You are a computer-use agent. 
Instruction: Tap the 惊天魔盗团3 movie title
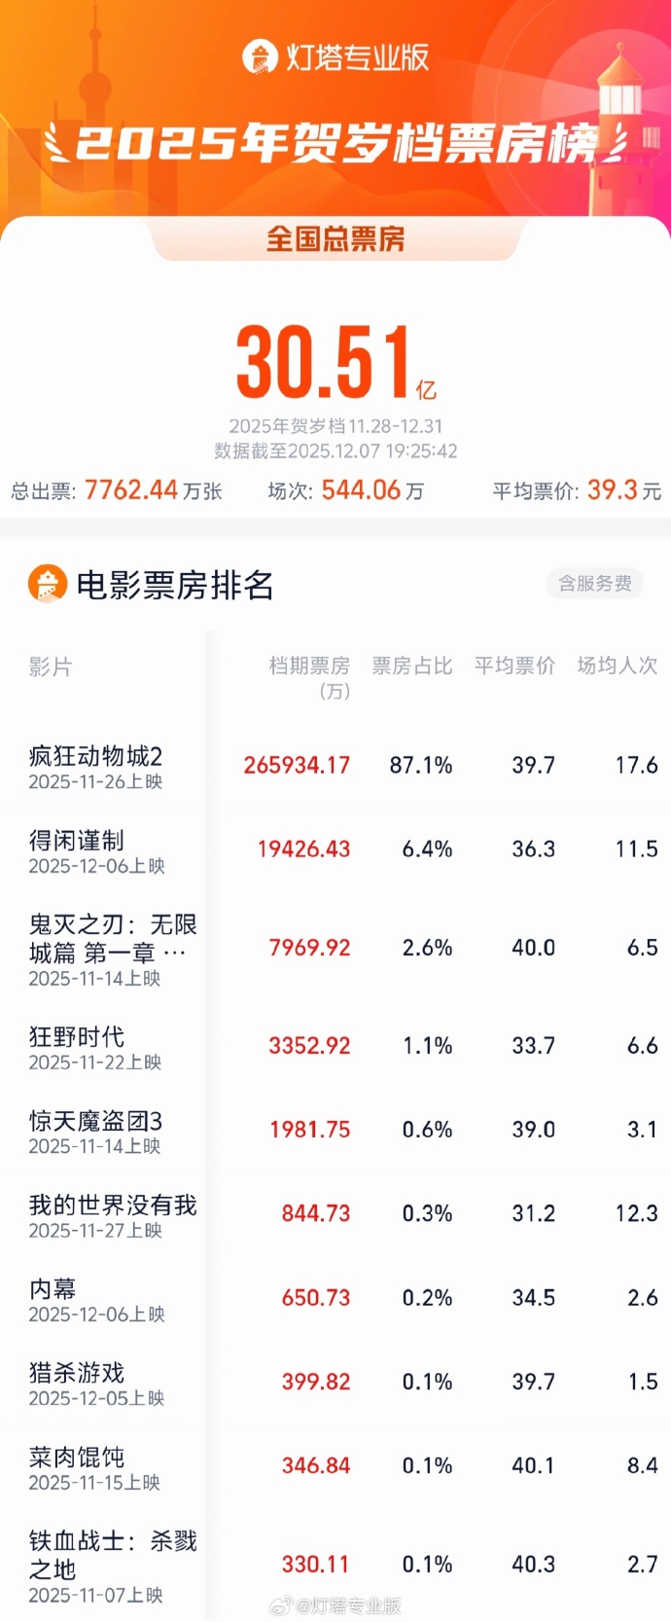click(95, 1120)
